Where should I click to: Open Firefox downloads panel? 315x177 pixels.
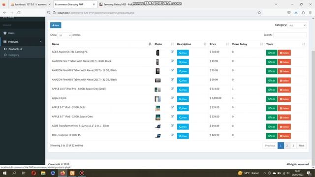[296, 13]
